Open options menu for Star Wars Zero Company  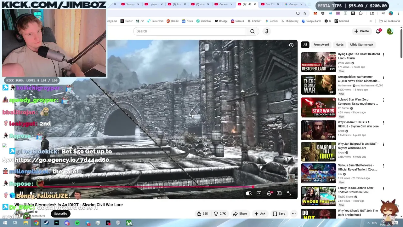[383, 100]
